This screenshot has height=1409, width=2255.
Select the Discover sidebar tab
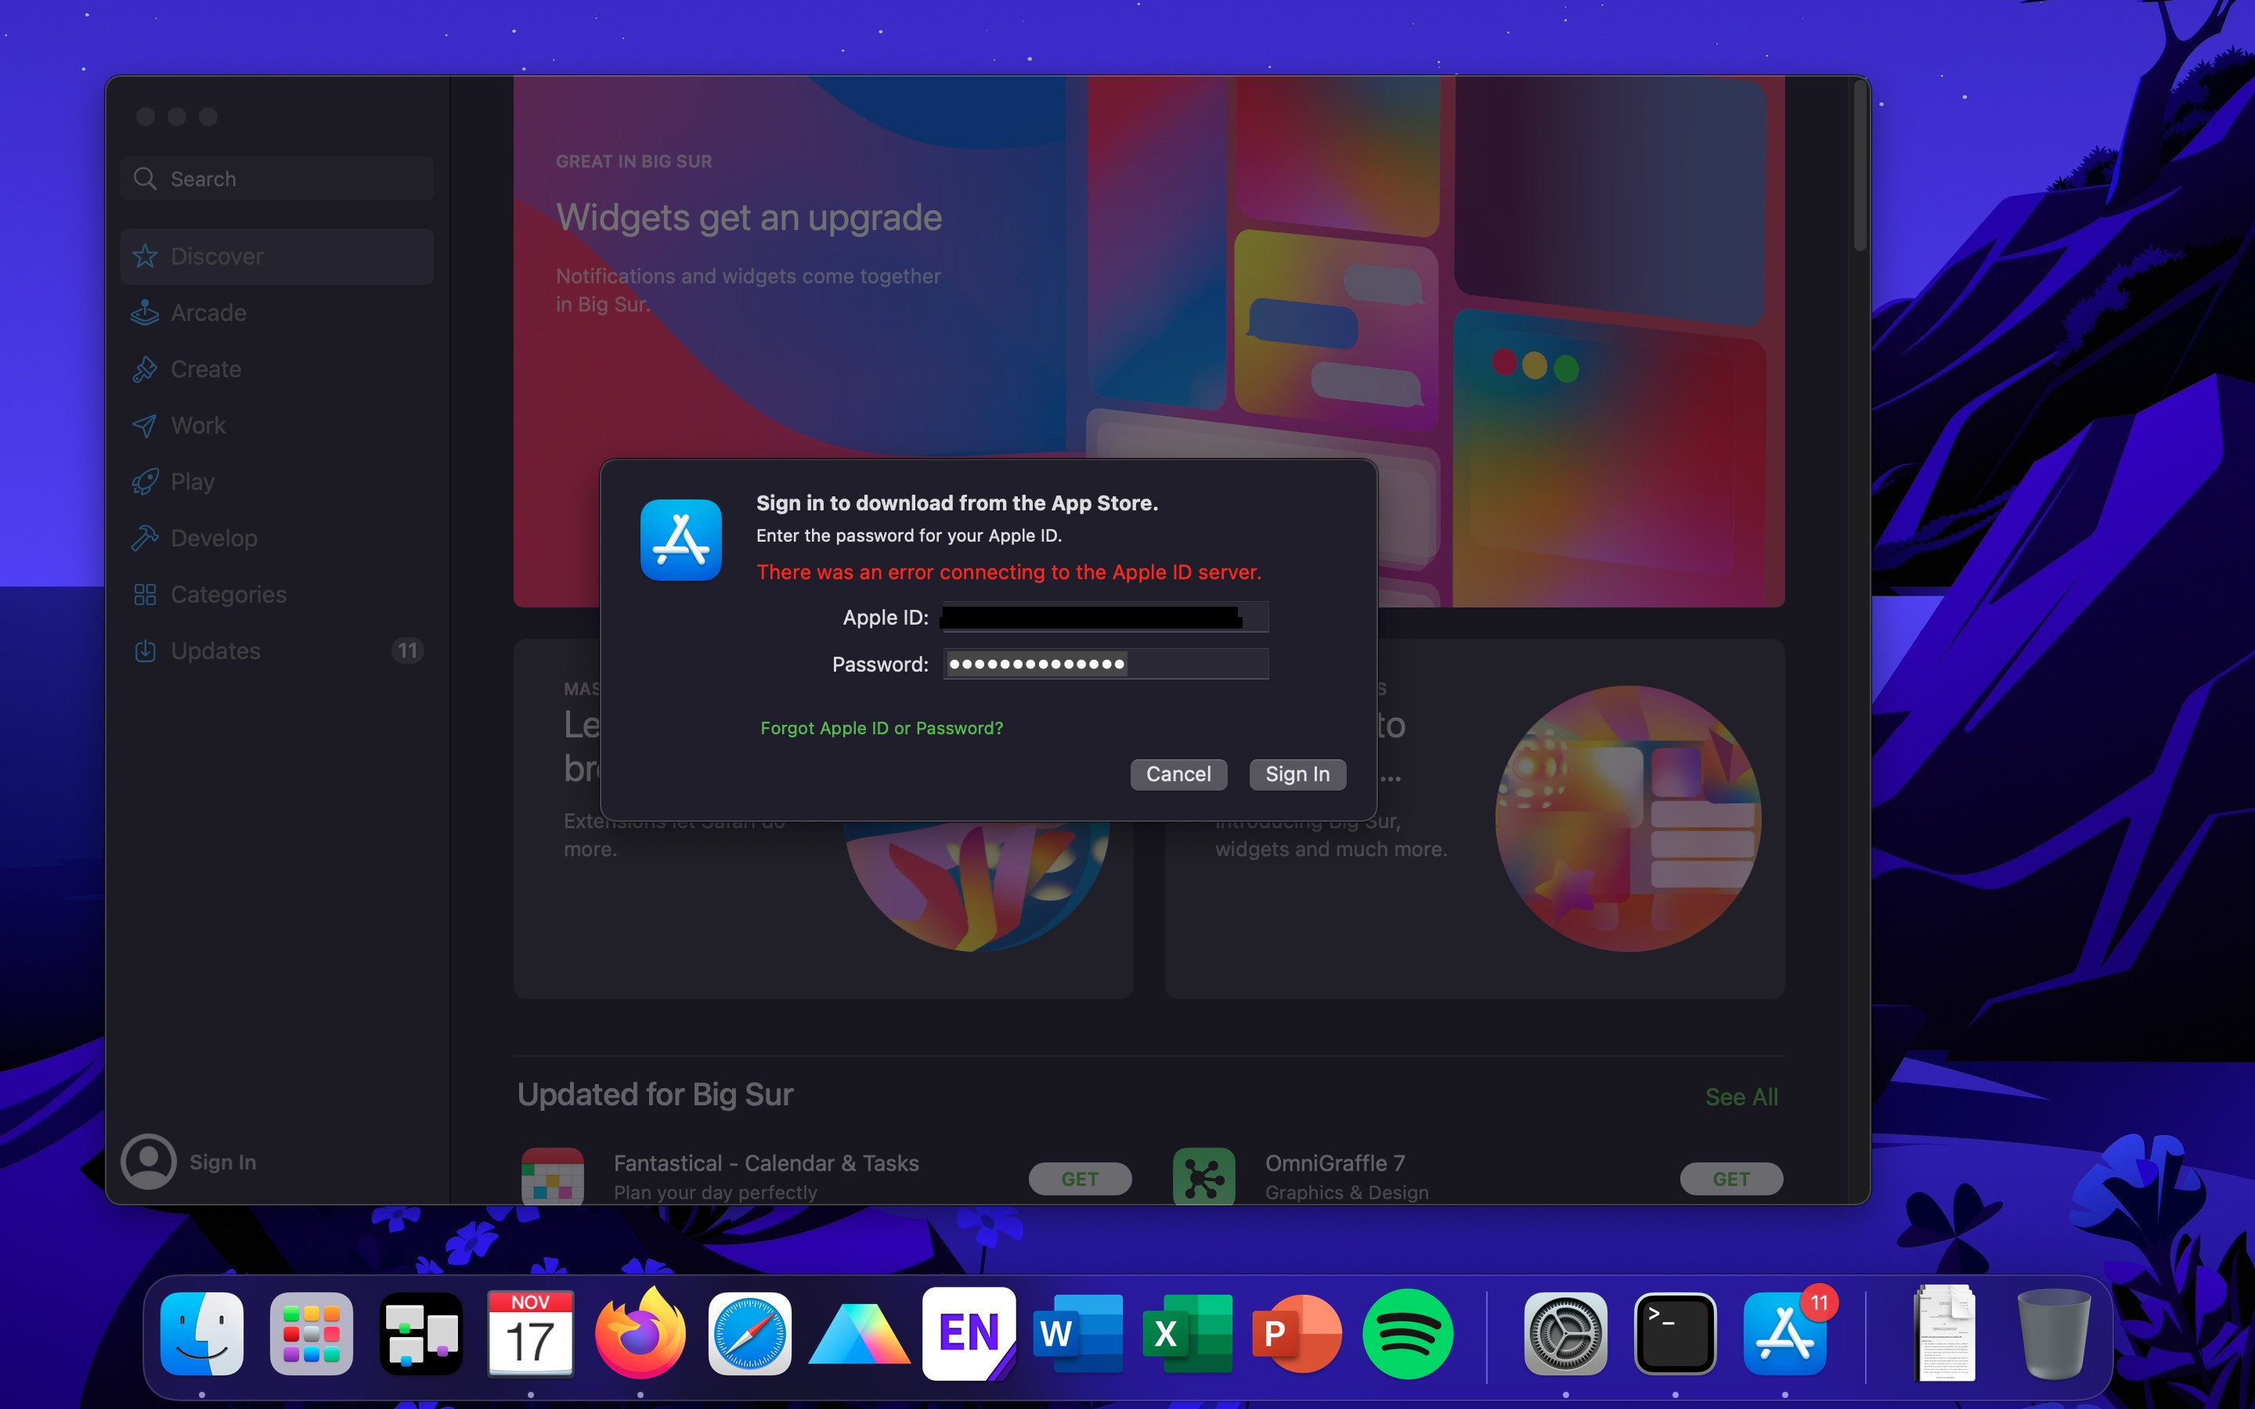point(216,256)
